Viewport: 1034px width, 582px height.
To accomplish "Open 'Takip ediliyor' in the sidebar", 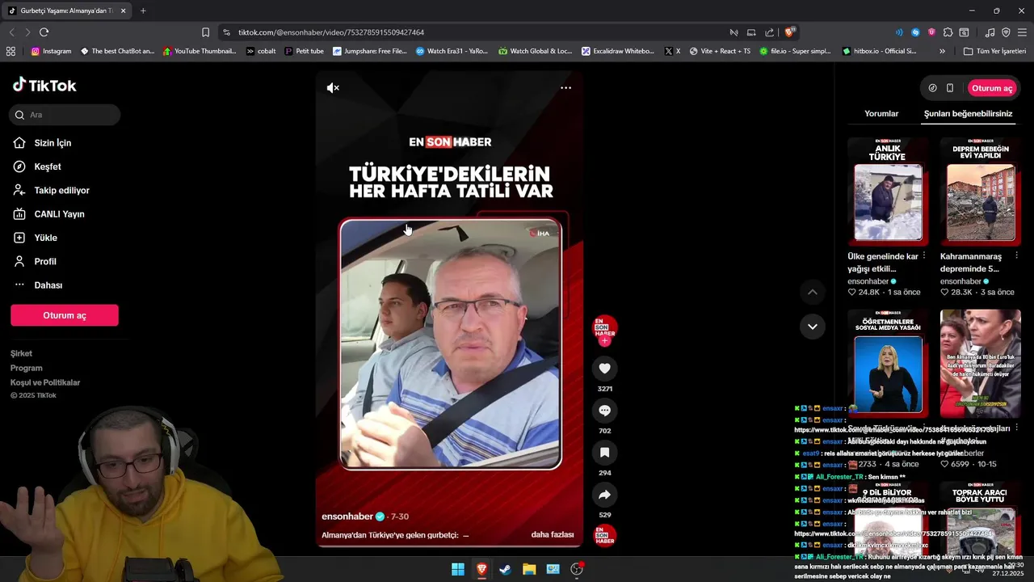I will (61, 191).
